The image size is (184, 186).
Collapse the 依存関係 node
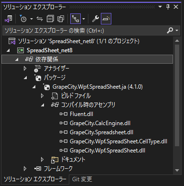pyautogui.click(x=17, y=59)
